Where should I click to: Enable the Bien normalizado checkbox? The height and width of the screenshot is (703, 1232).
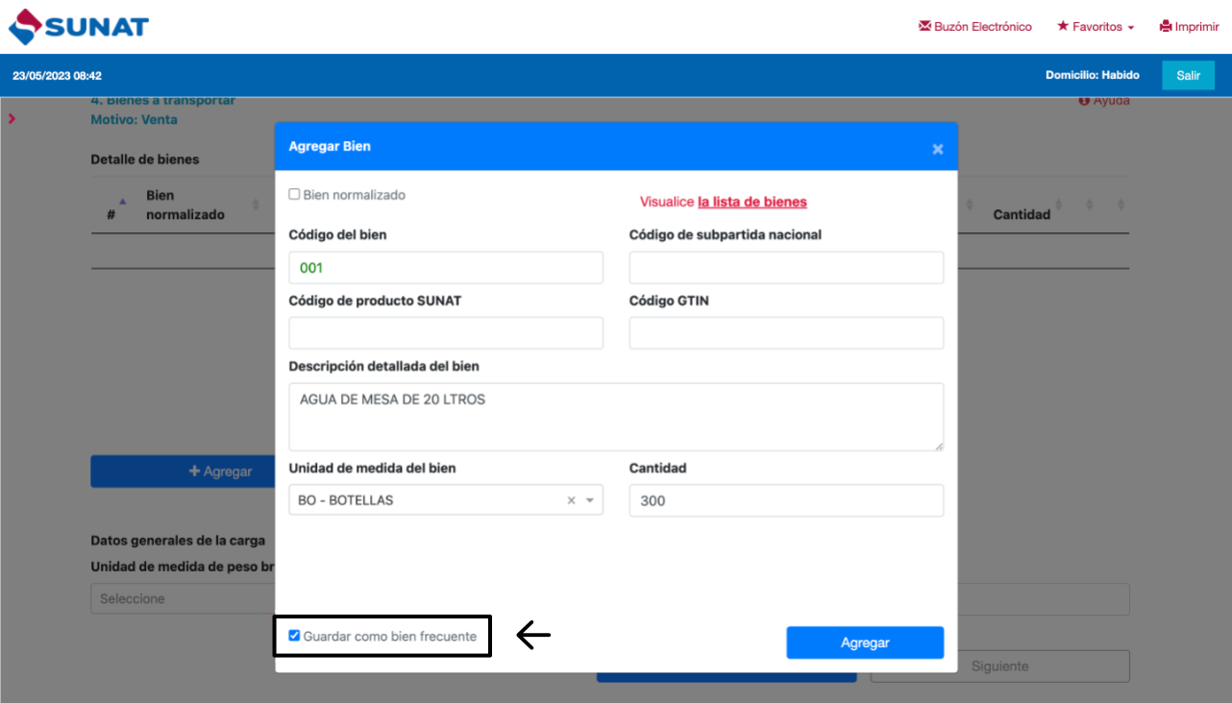[295, 195]
